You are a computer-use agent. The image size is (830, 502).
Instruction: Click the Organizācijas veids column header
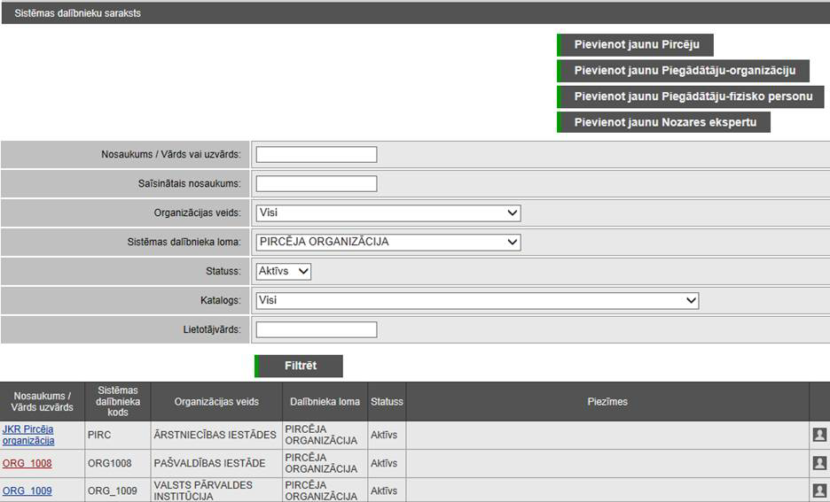(x=216, y=402)
